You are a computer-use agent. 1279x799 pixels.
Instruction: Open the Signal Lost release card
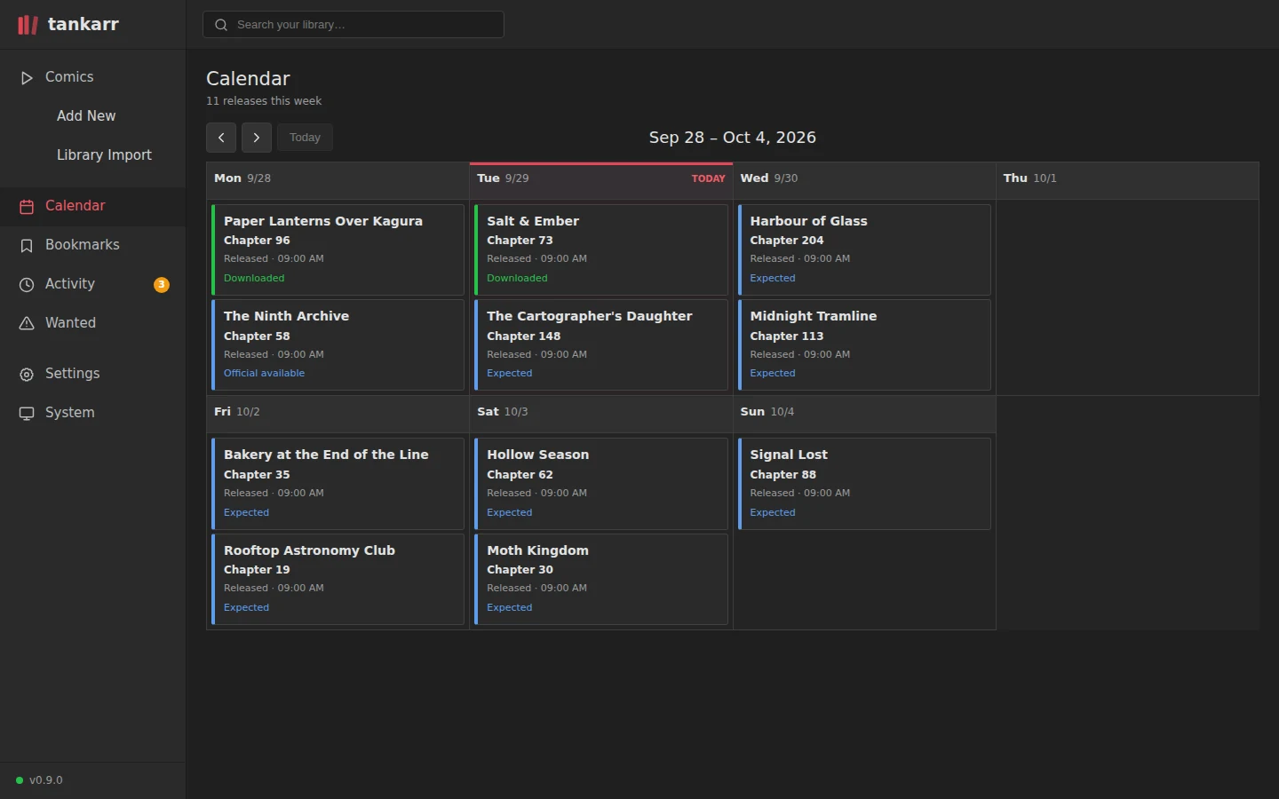(x=864, y=484)
